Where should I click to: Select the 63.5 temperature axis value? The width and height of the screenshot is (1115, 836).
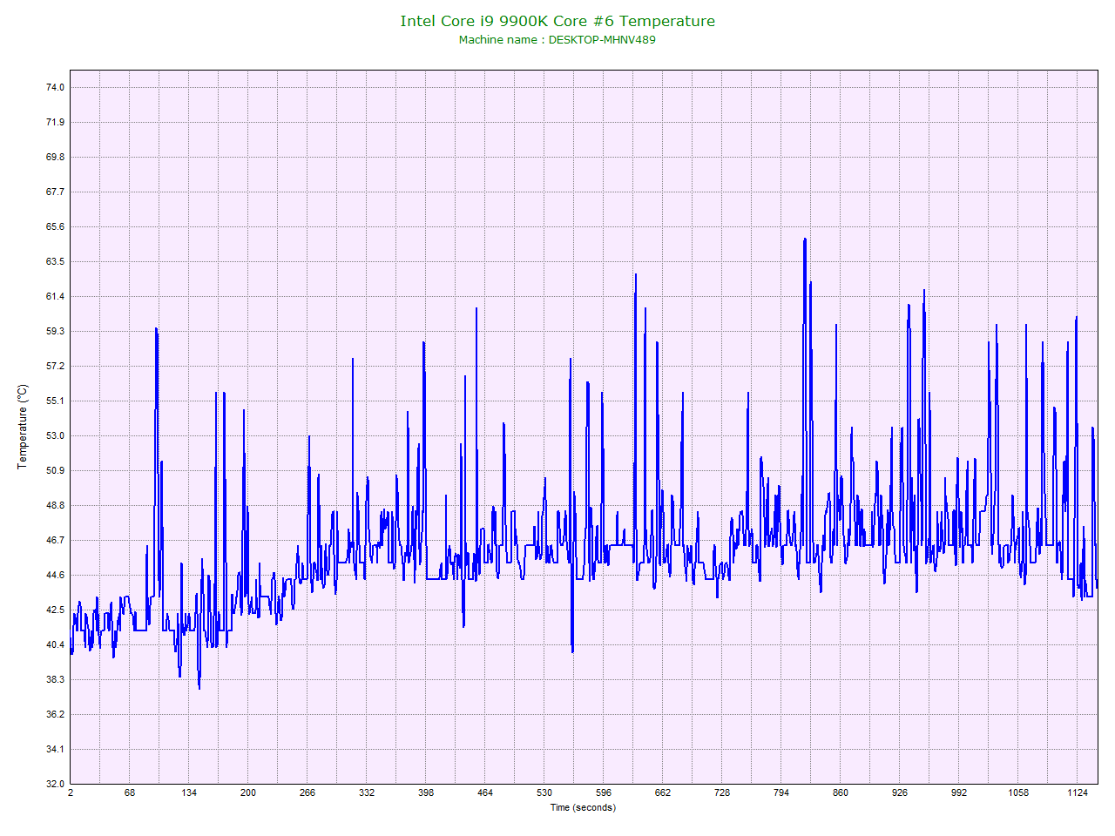(x=55, y=261)
